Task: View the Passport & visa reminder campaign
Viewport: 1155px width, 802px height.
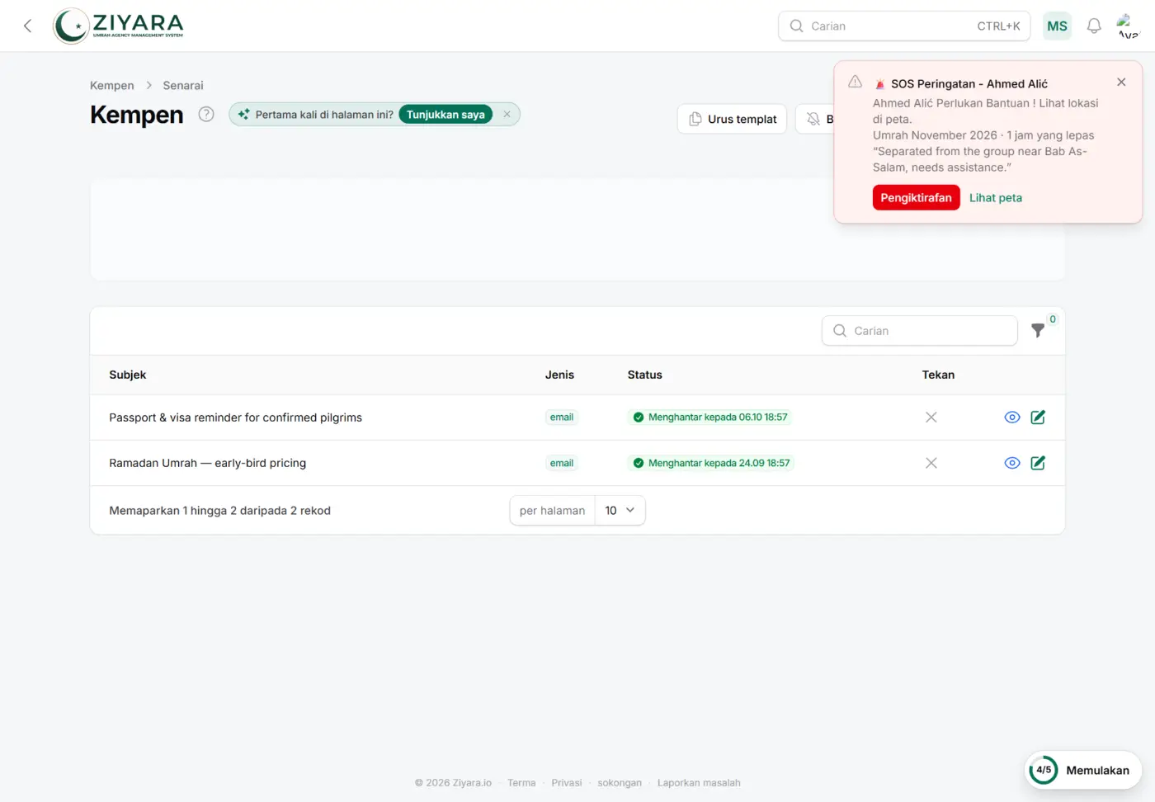Action: [1012, 418]
